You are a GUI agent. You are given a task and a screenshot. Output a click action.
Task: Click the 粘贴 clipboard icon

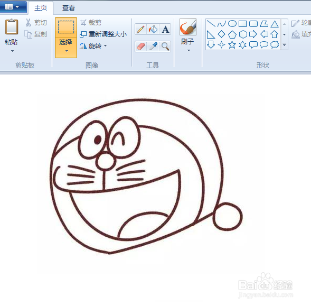pos(12,27)
